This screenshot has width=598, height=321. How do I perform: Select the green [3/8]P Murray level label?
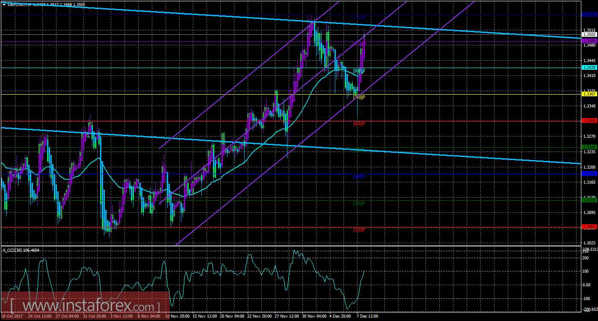pos(358,202)
